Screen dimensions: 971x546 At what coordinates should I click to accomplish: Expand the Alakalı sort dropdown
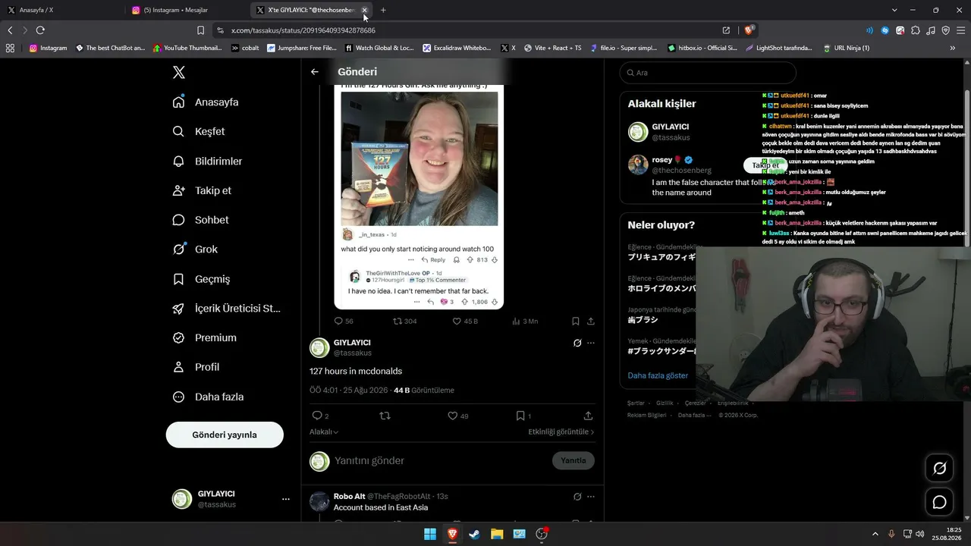324,431
